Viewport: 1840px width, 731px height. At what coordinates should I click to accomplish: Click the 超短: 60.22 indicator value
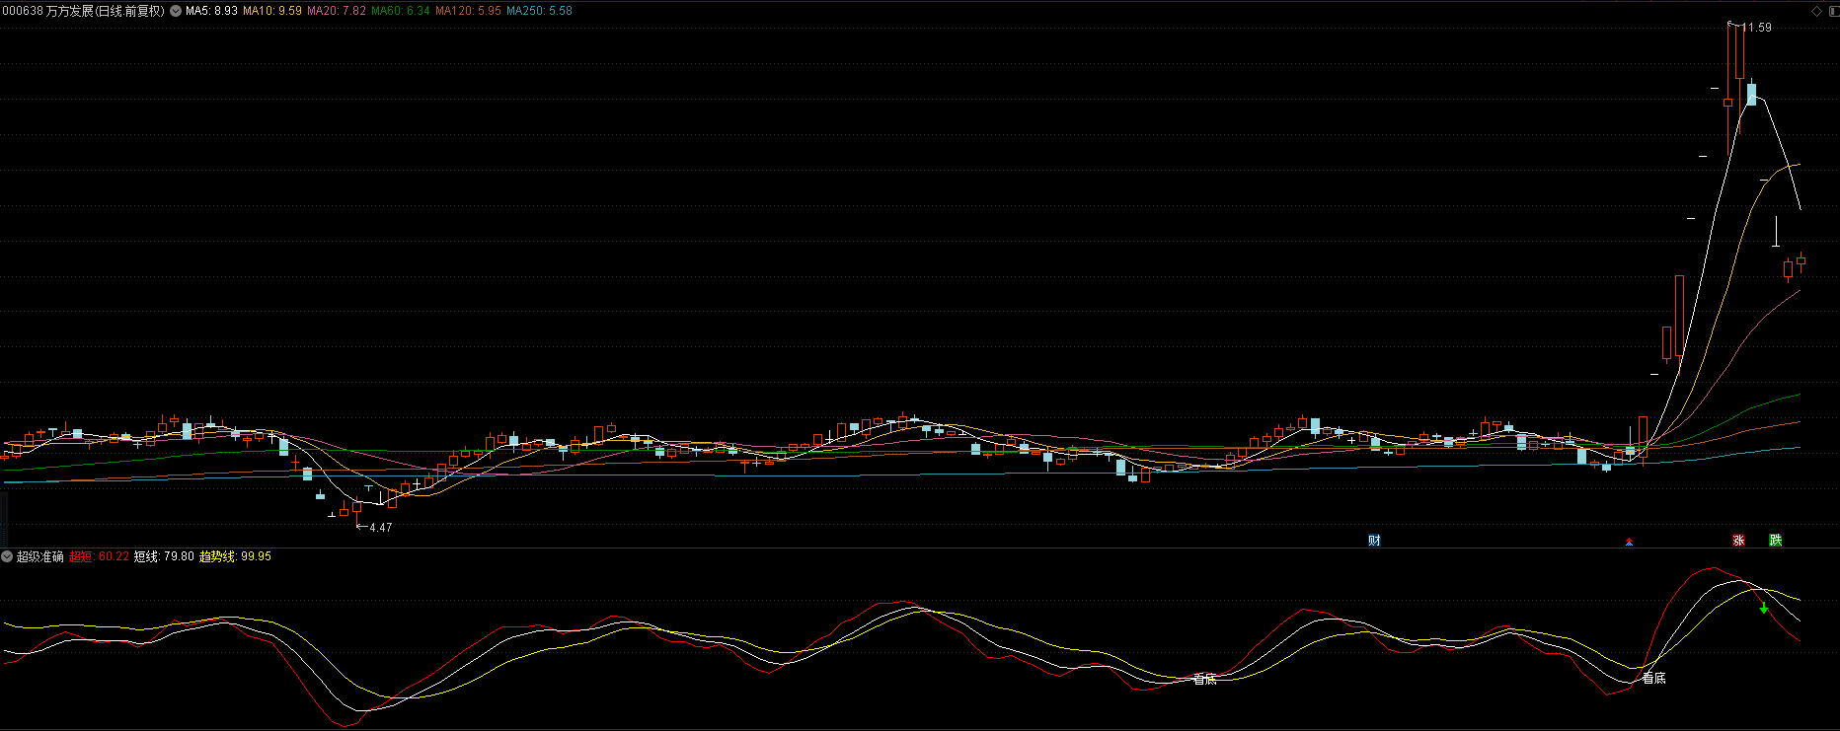99,556
